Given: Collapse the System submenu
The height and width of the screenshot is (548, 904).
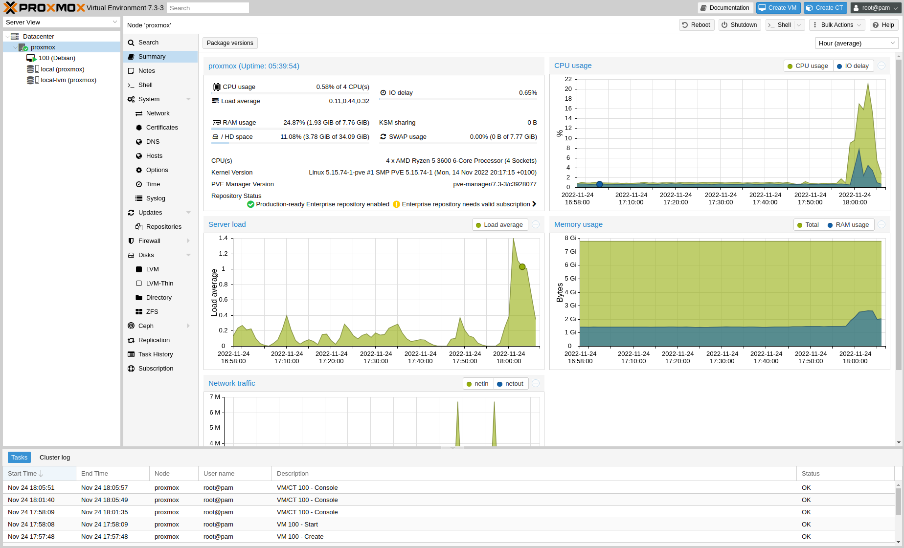Looking at the screenshot, I should click(188, 99).
